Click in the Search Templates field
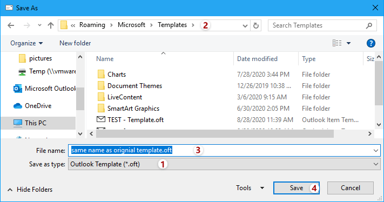This screenshot has height=202, width=384. (x=318, y=25)
